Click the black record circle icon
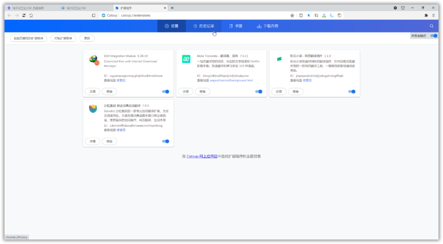 click(x=395, y=8)
